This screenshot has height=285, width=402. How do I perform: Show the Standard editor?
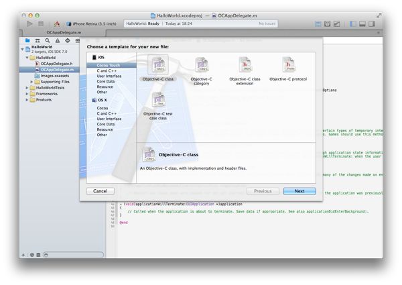click(318, 24)
